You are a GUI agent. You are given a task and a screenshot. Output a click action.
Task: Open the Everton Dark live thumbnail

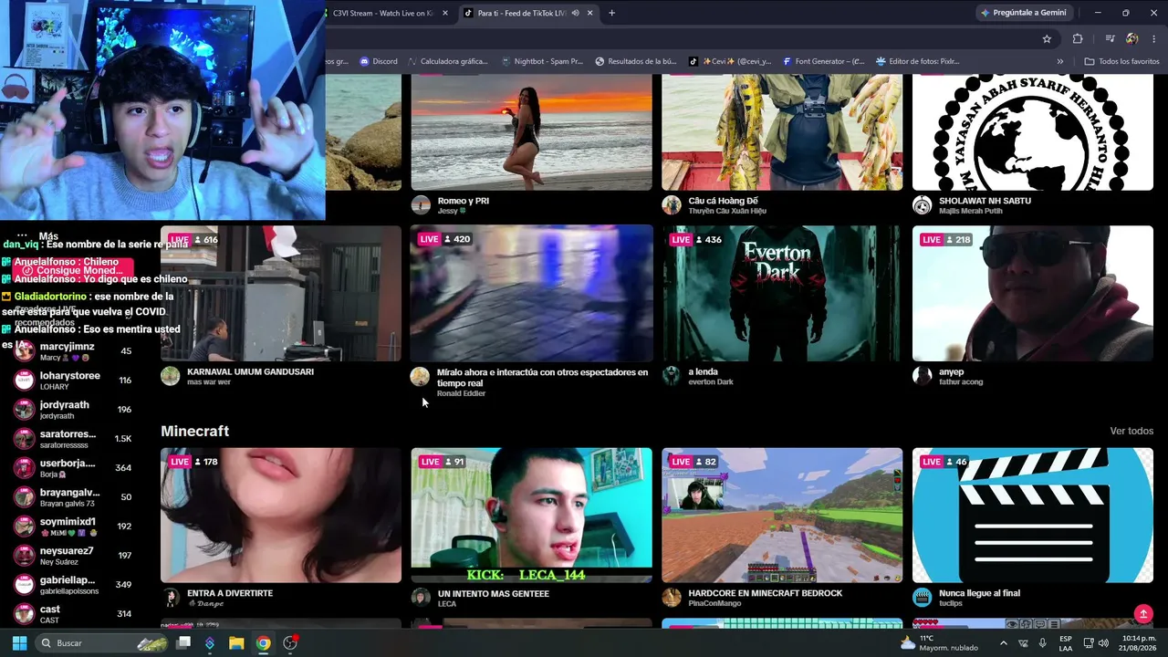coord(782,293)
